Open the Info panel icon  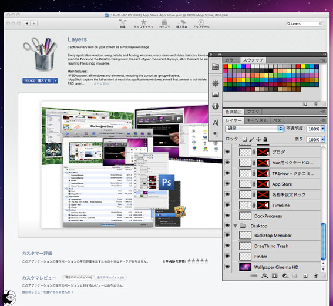click(216, 106)
